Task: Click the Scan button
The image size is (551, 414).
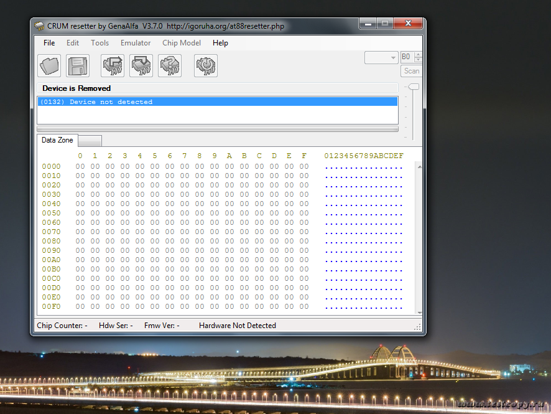Action: (x=411, y=71)
